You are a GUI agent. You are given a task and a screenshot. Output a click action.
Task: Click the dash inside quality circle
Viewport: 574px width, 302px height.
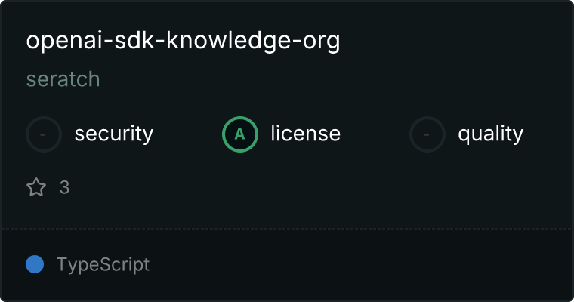coord(427,134)
